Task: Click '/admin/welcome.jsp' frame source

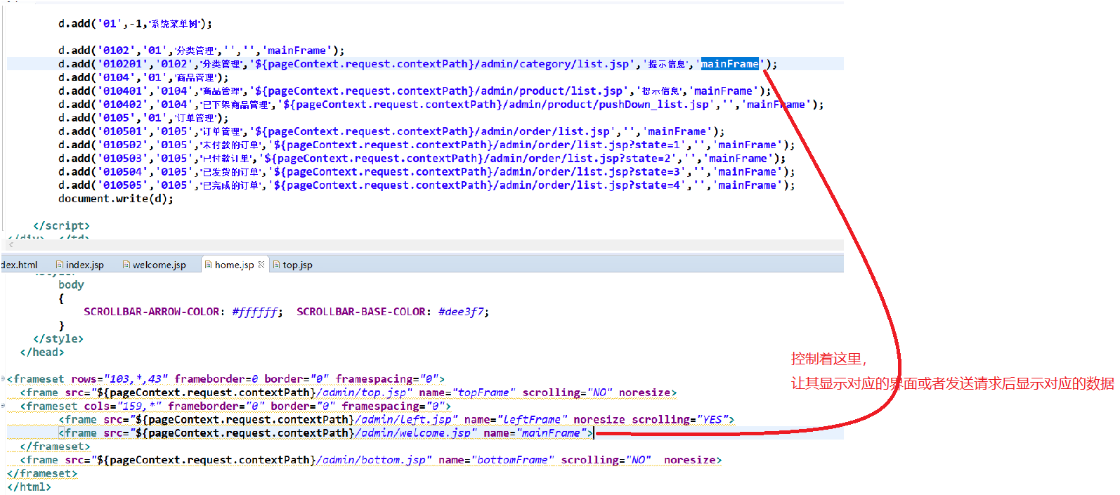Action: tap(413, 433)
